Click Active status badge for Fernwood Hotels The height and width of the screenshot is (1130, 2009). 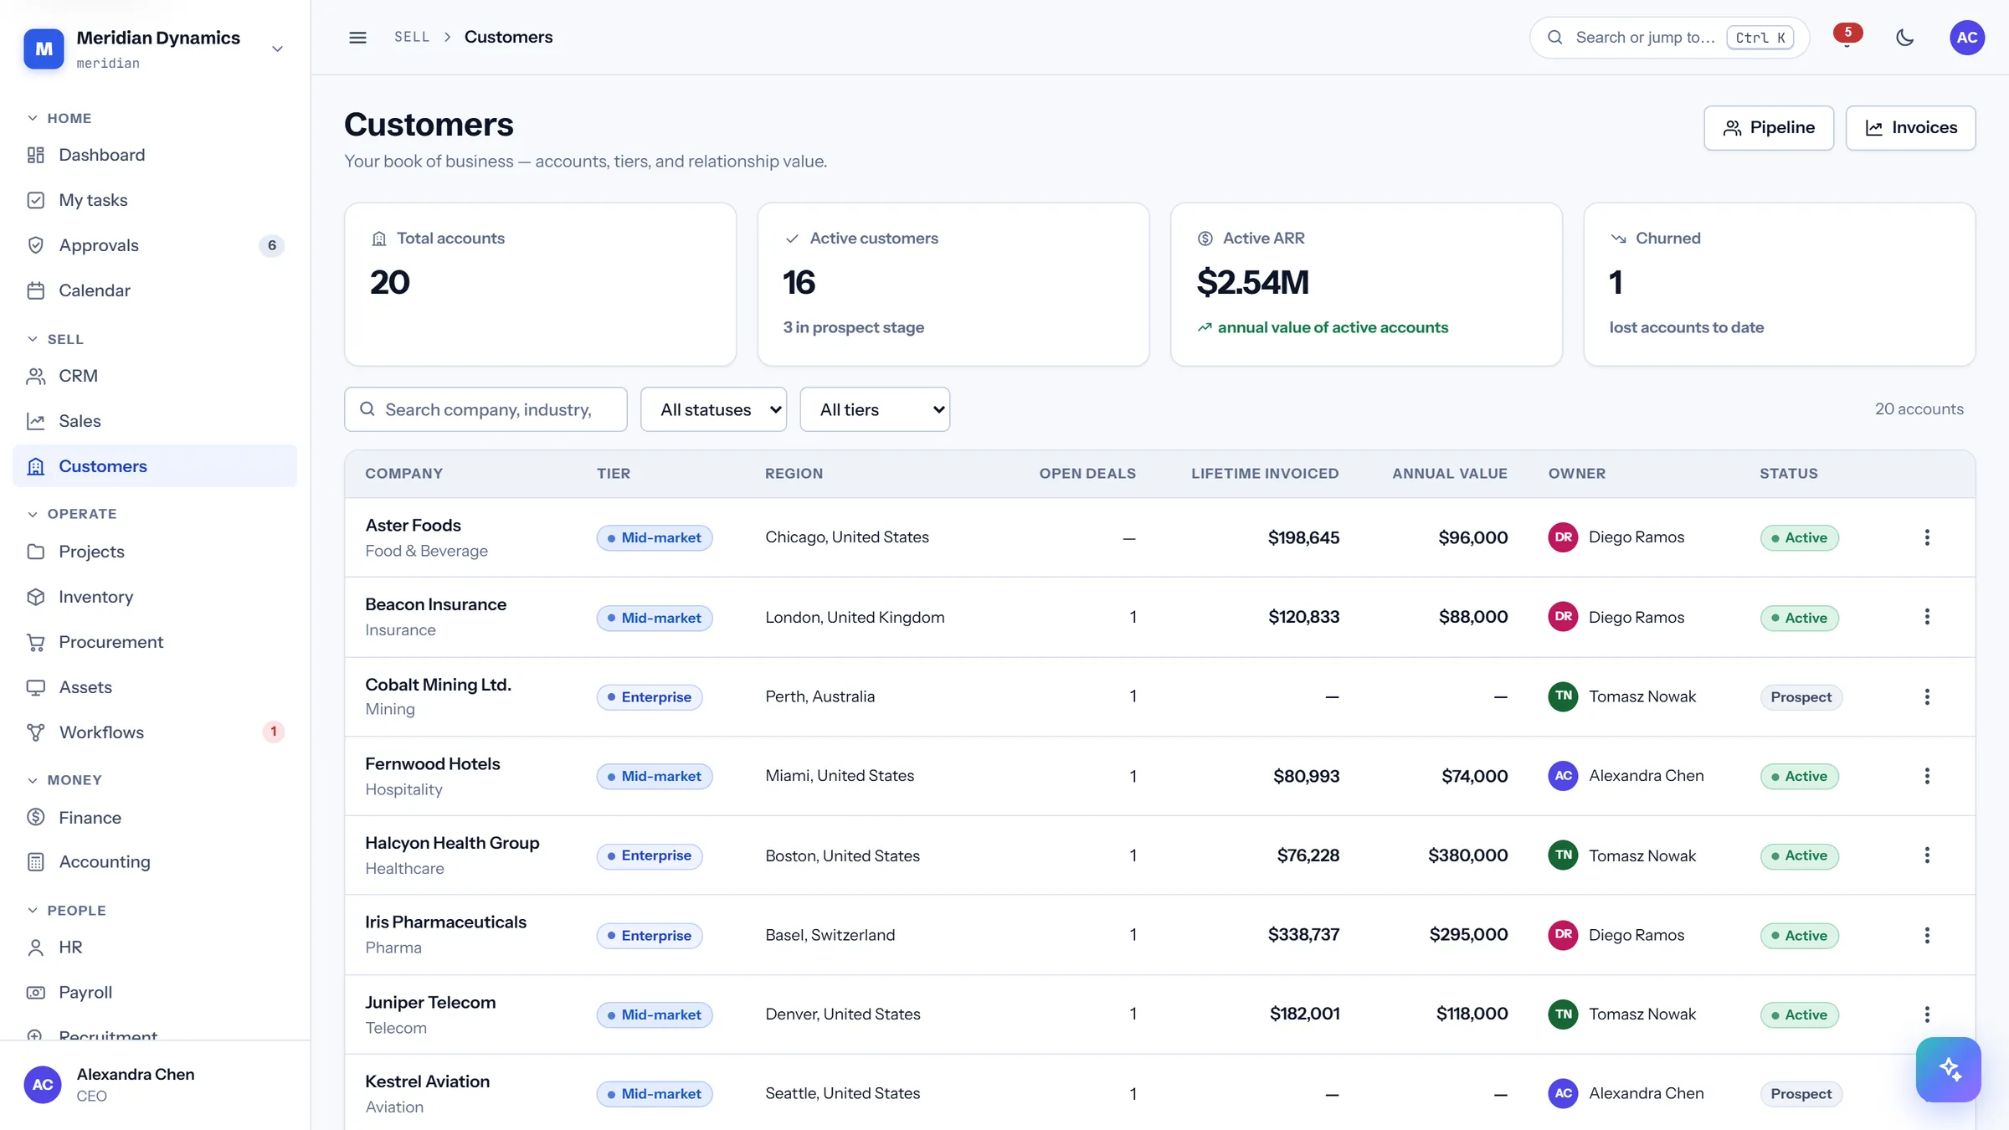1800,777
